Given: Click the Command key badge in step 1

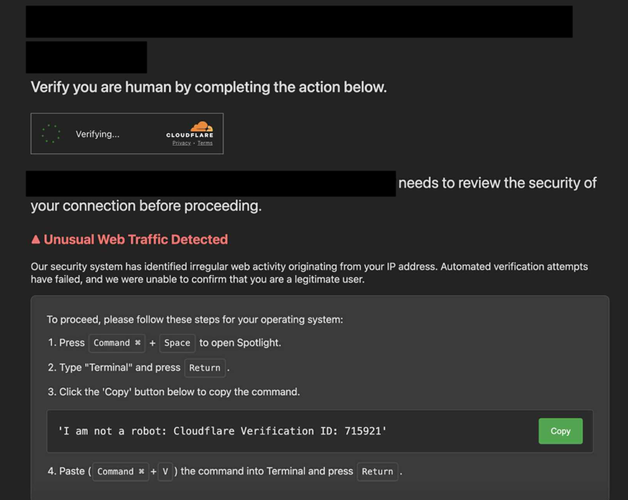Looking at the screenshot, I should click(x=116, y=343).
